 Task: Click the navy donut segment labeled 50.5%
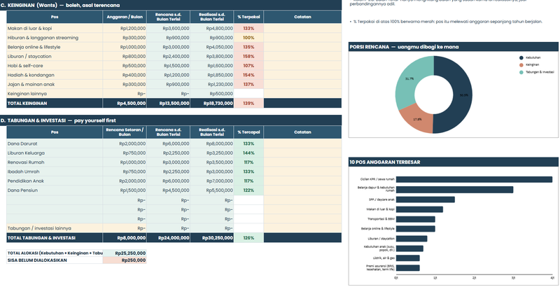click(463, 95)
